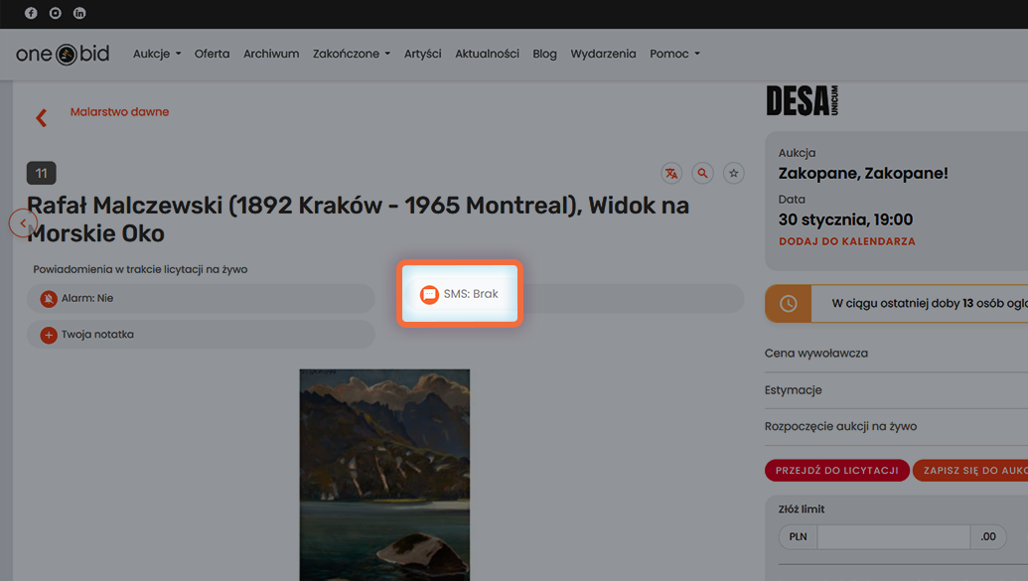Click the PLN currency label
1028x581 pixels.
click(798, 536)
